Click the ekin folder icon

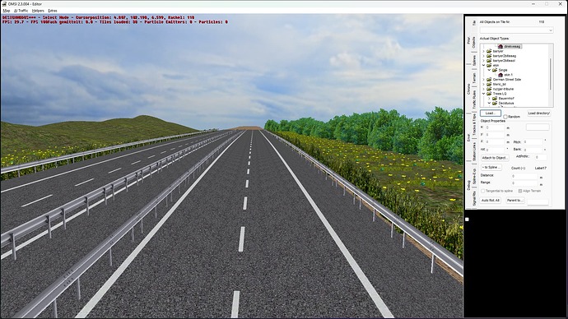(489, 65)
